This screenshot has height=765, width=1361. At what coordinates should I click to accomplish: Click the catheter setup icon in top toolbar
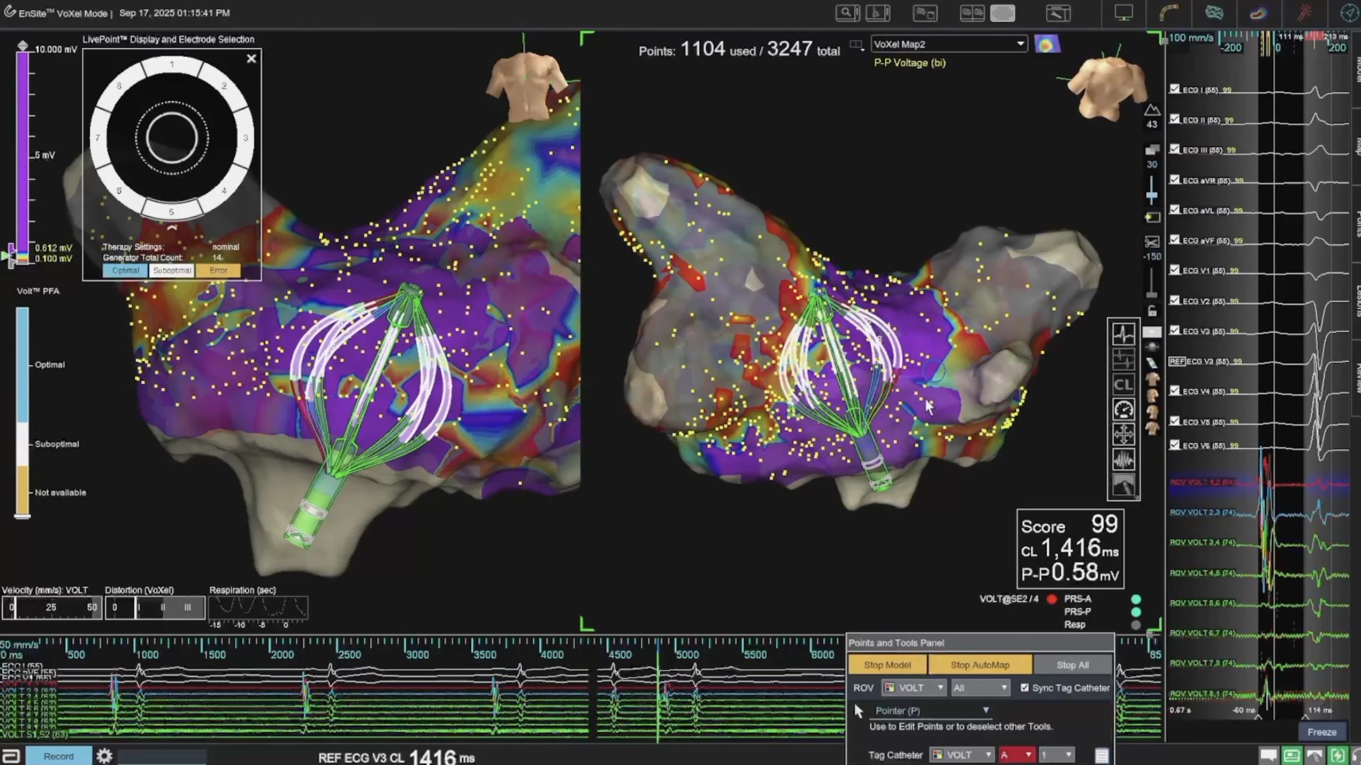point(1169,13)
